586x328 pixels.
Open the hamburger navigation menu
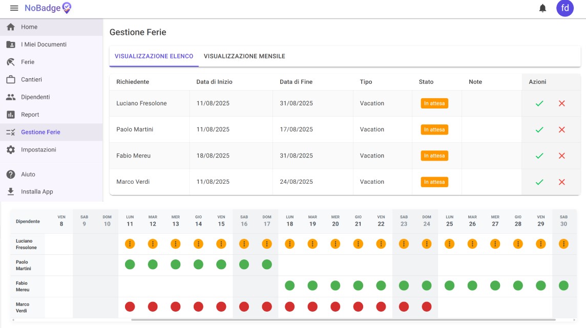click(x=14, y=8)
